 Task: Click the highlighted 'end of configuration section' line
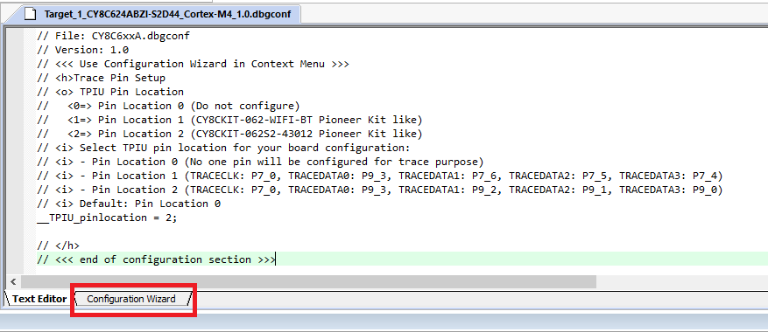tap(156, 259)
